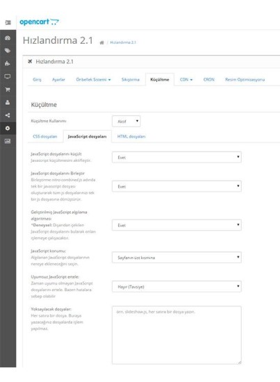
Task: Open Küçültme Kullanımı Aktif dropdown
Action: (x=126, y=121)
